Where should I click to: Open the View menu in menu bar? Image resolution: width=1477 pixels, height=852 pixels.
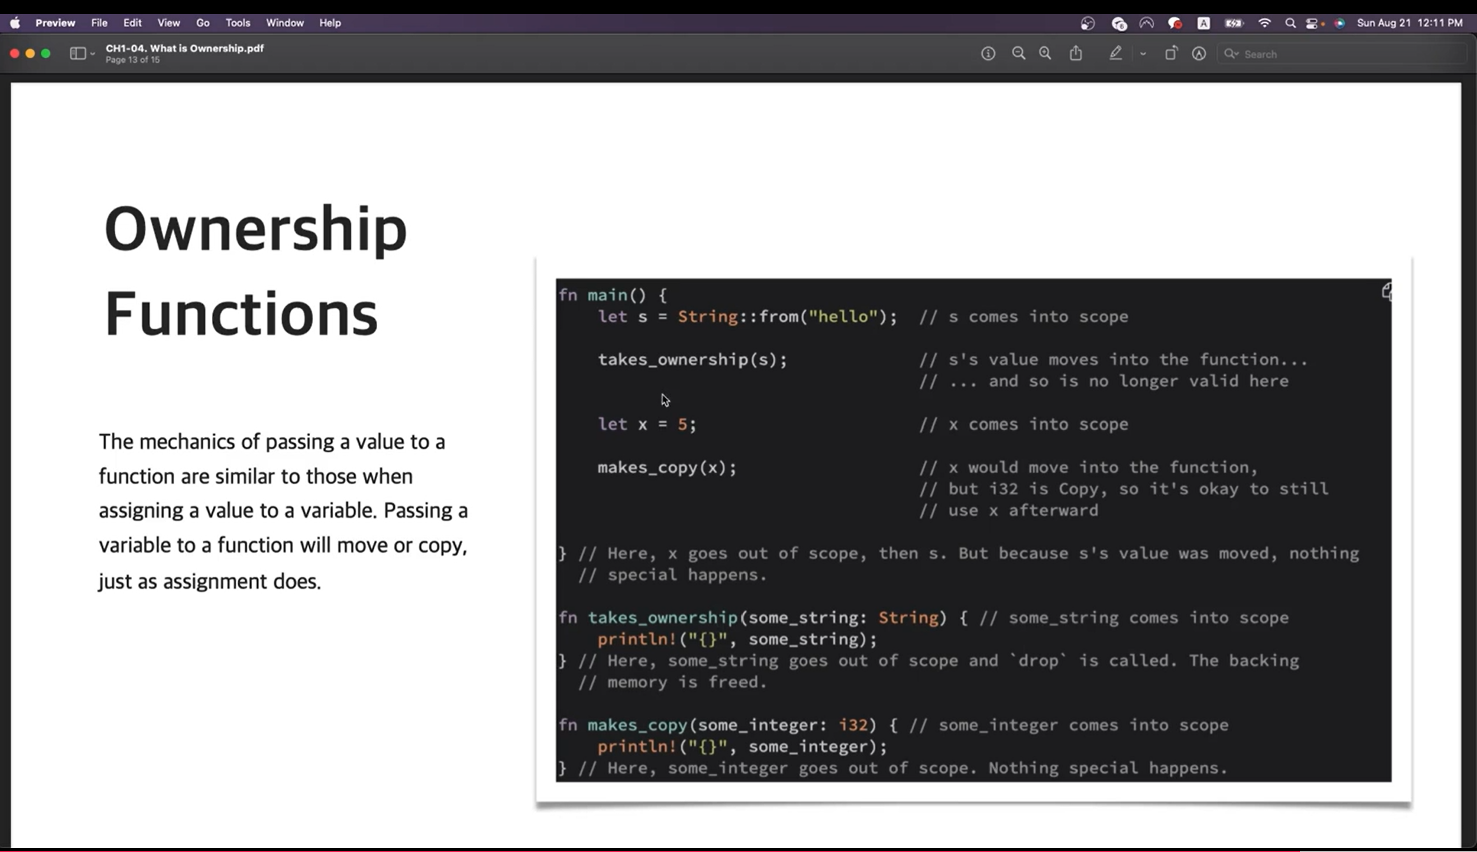[168, 23]
